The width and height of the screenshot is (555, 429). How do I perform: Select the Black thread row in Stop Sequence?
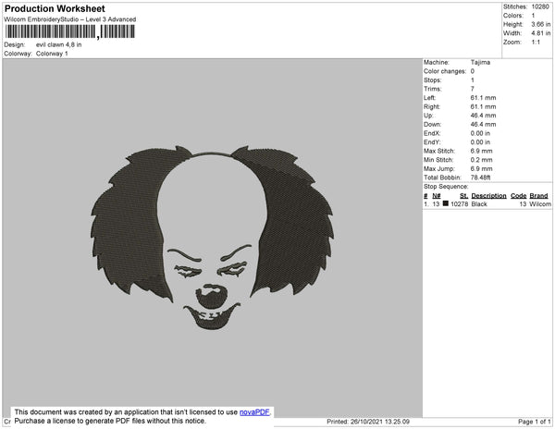[x=486, y=203]
